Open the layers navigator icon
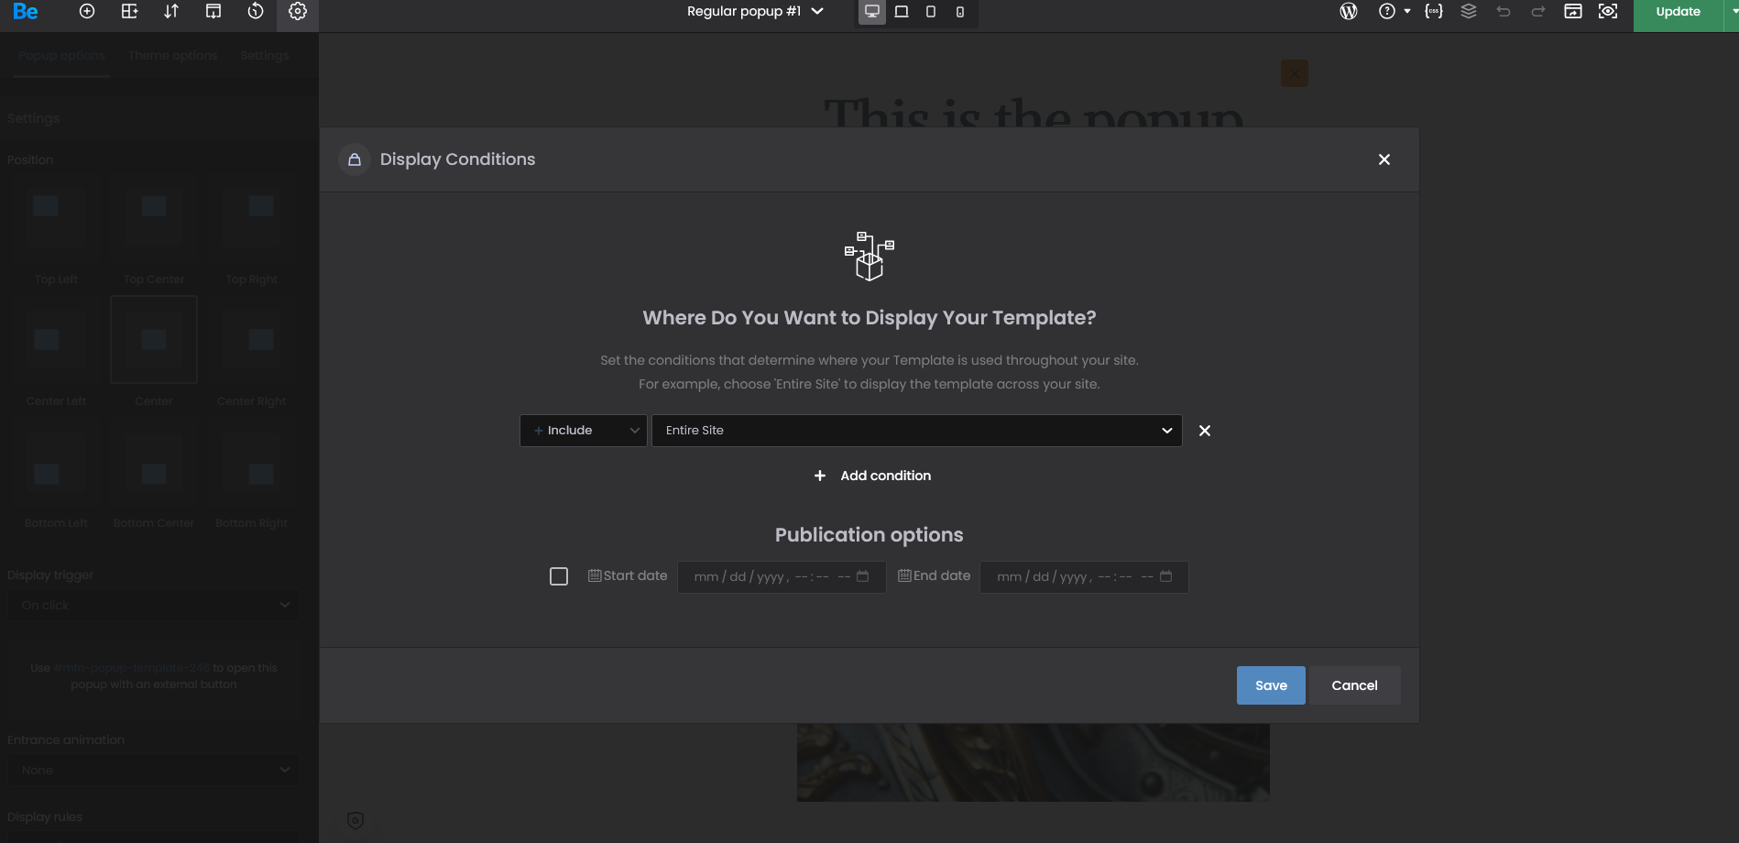 click(1469, 12)
